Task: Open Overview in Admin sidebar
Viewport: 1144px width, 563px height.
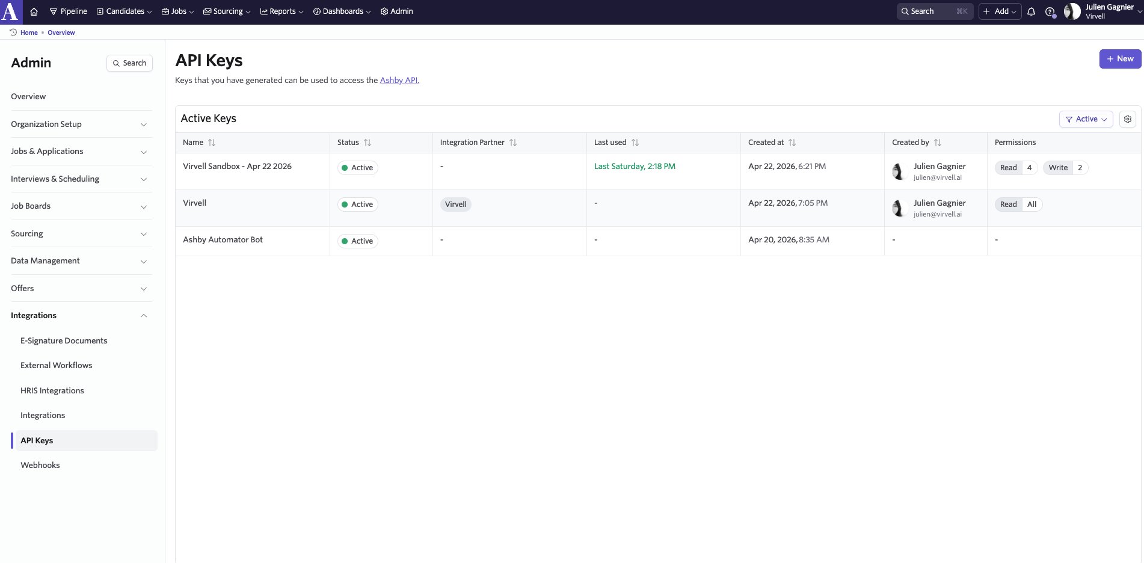Action: 28,97
